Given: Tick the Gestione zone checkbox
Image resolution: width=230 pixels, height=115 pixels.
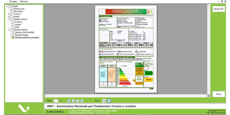Looking at the screenshot, I should point(11,9).
